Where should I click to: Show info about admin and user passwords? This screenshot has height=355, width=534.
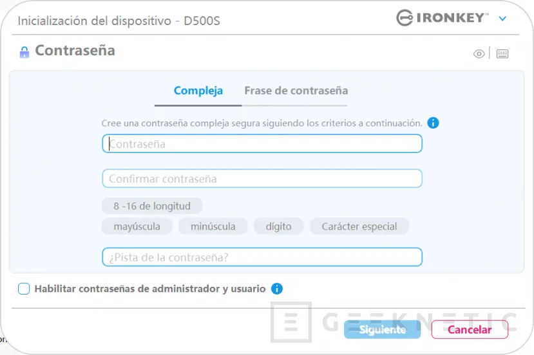(277, 289)
